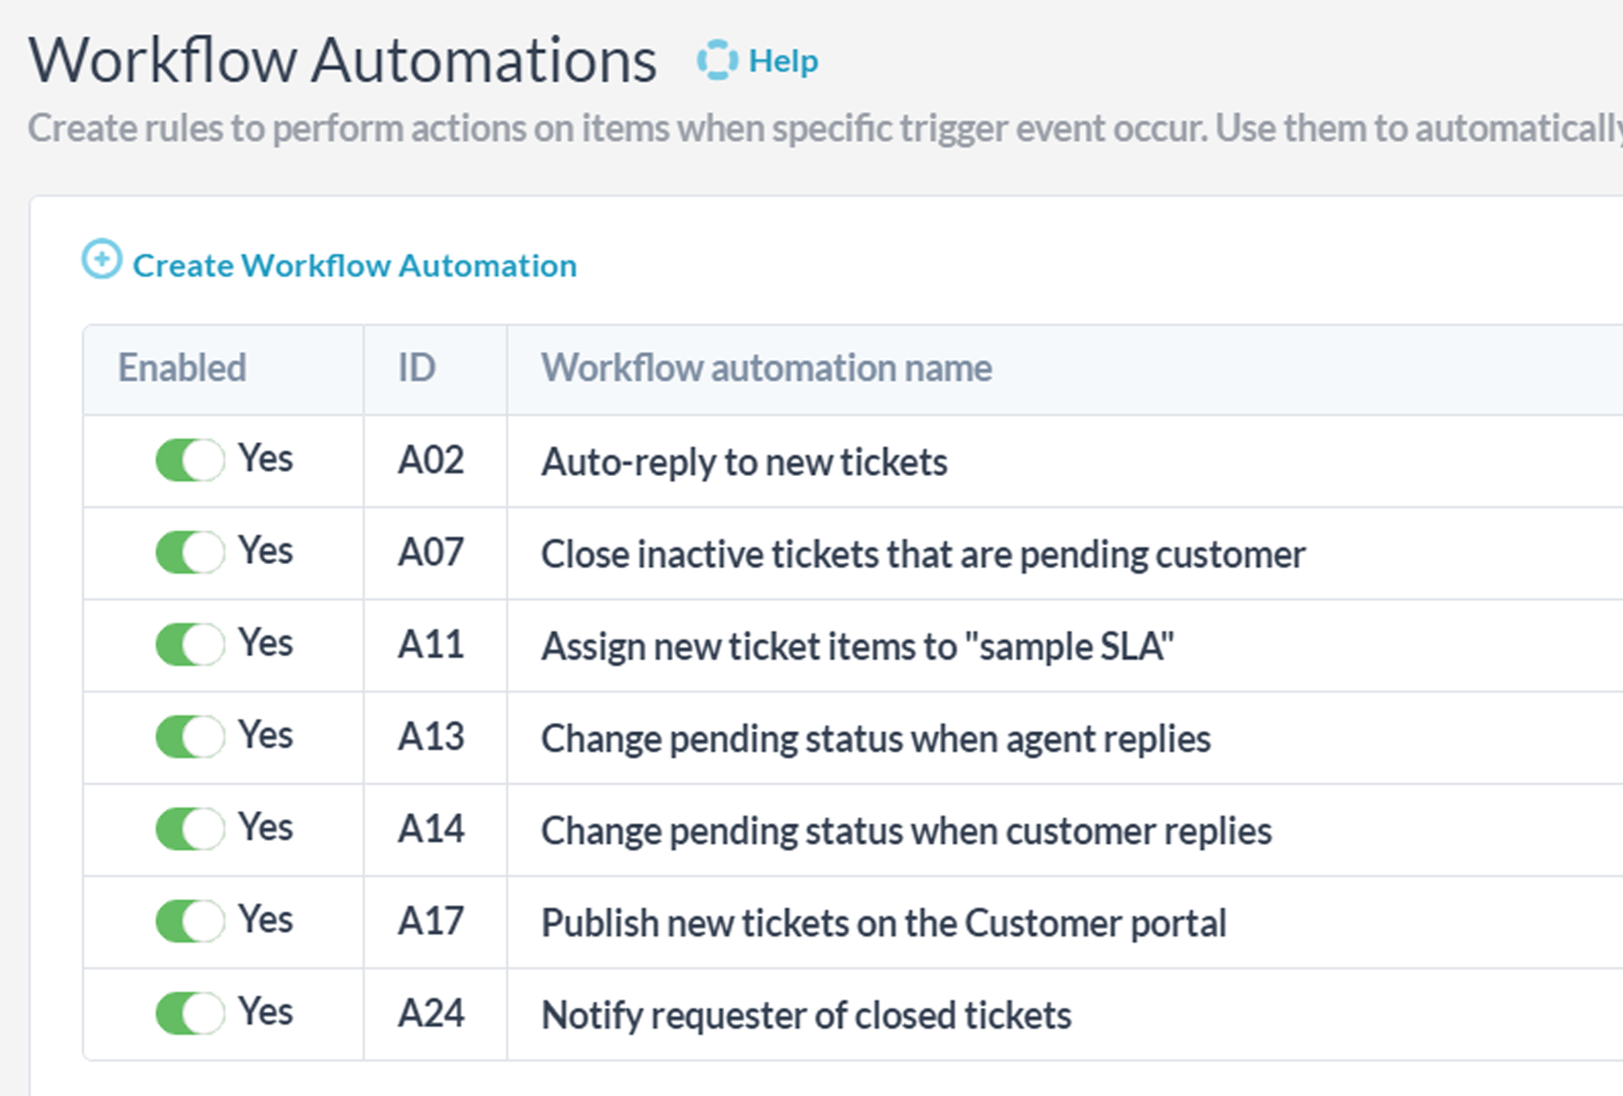Open 'Auto-reply to new tickets' automation
The image size is (1623, 1096).
(743, 461)
